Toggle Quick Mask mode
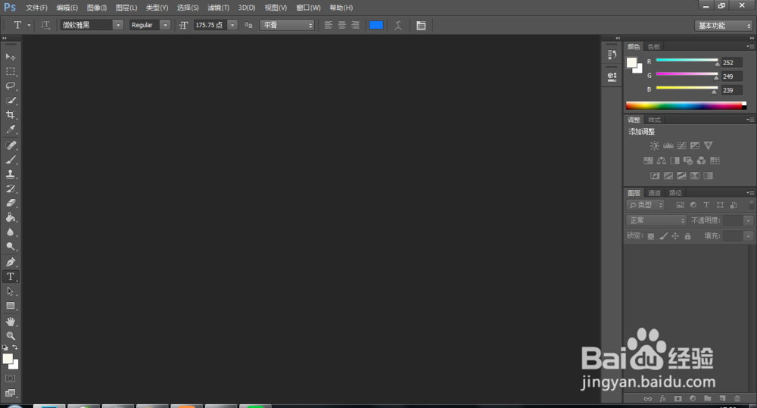The height and width of the screenshot is (408, 757). [x=10, y=378]
